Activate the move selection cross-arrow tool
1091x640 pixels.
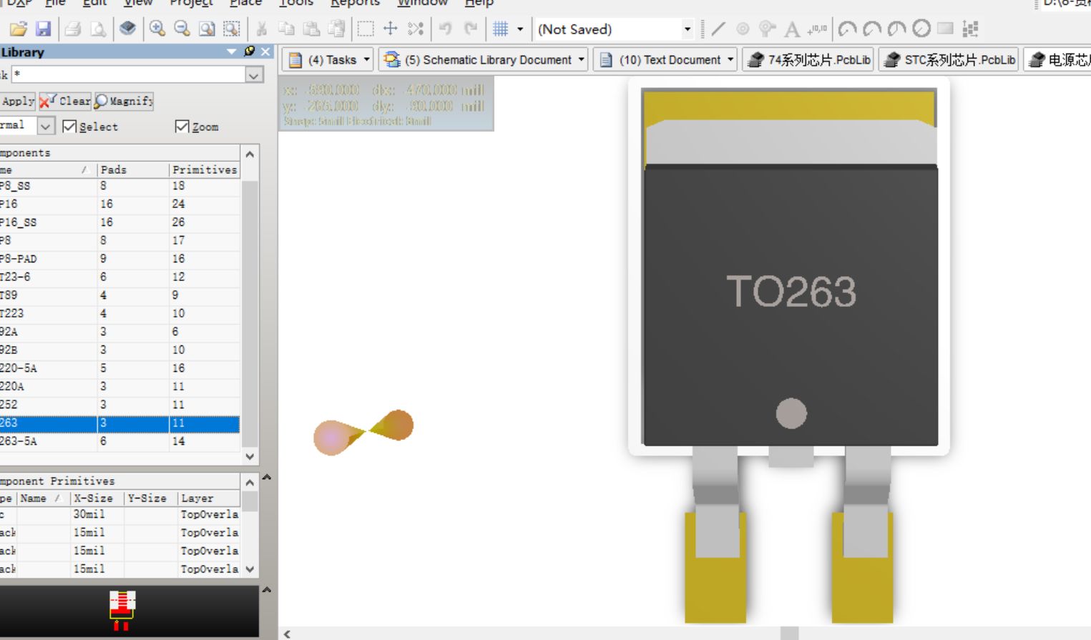pyautogui.click(x=391, y=29)
